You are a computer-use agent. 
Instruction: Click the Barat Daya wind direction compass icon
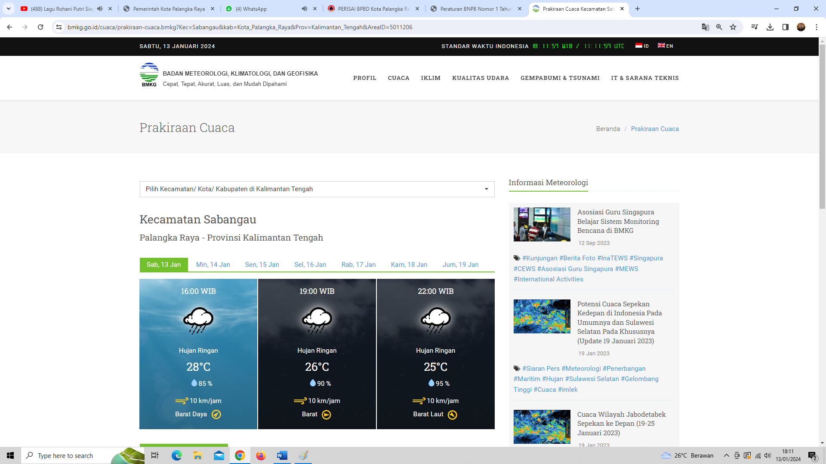coord(216,415)
